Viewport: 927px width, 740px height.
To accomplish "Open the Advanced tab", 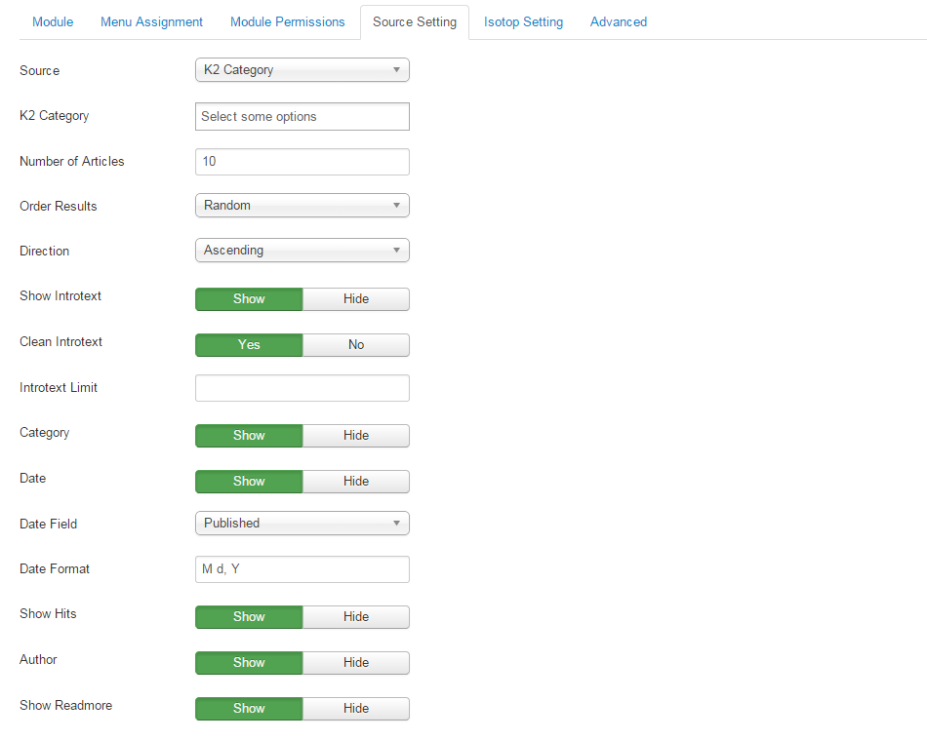I will click(619, 21).
